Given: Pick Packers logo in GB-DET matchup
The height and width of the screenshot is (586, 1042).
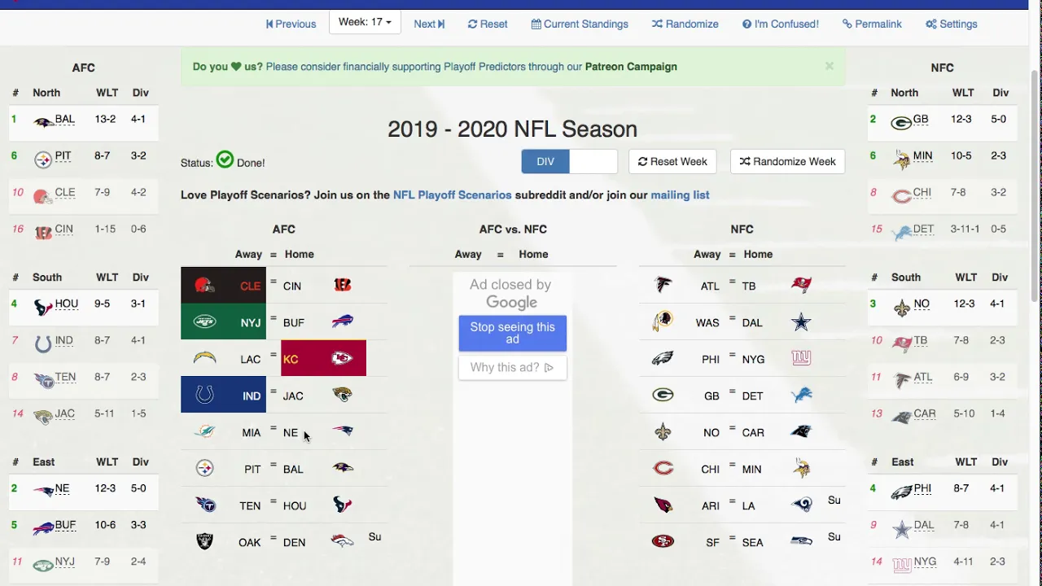Looking at the screenshot, I should 663,395.
